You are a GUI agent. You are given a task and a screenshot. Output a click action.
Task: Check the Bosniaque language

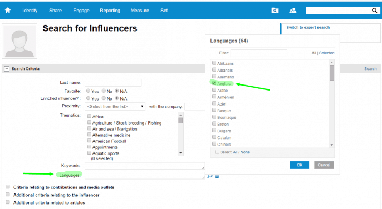click(214, 117)
